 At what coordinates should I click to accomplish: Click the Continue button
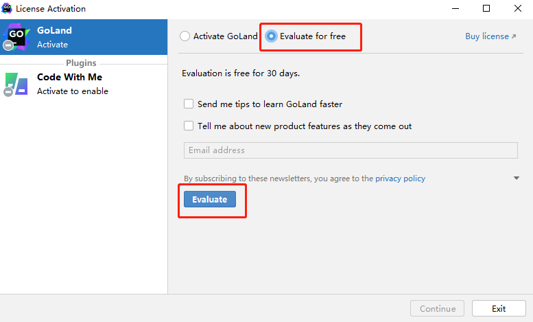tap(438, 309)
